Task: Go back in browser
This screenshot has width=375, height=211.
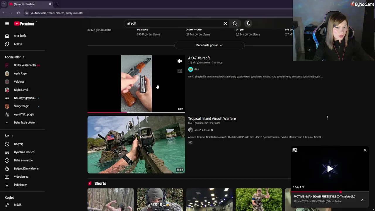Action: pyautogui.click(x=4, y=13)
